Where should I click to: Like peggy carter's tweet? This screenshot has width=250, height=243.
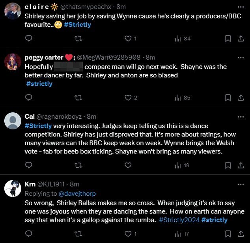(128, 97)
